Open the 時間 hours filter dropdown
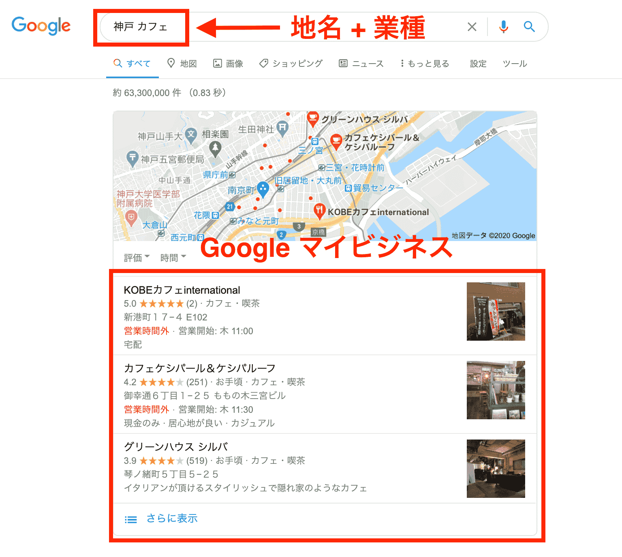 [173, 258]
